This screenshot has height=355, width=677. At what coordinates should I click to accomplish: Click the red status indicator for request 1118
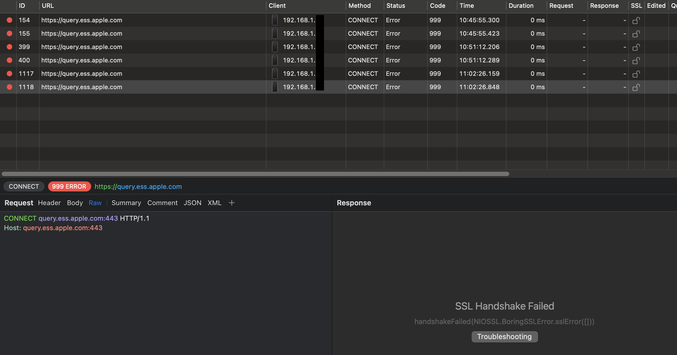[9, 87]
